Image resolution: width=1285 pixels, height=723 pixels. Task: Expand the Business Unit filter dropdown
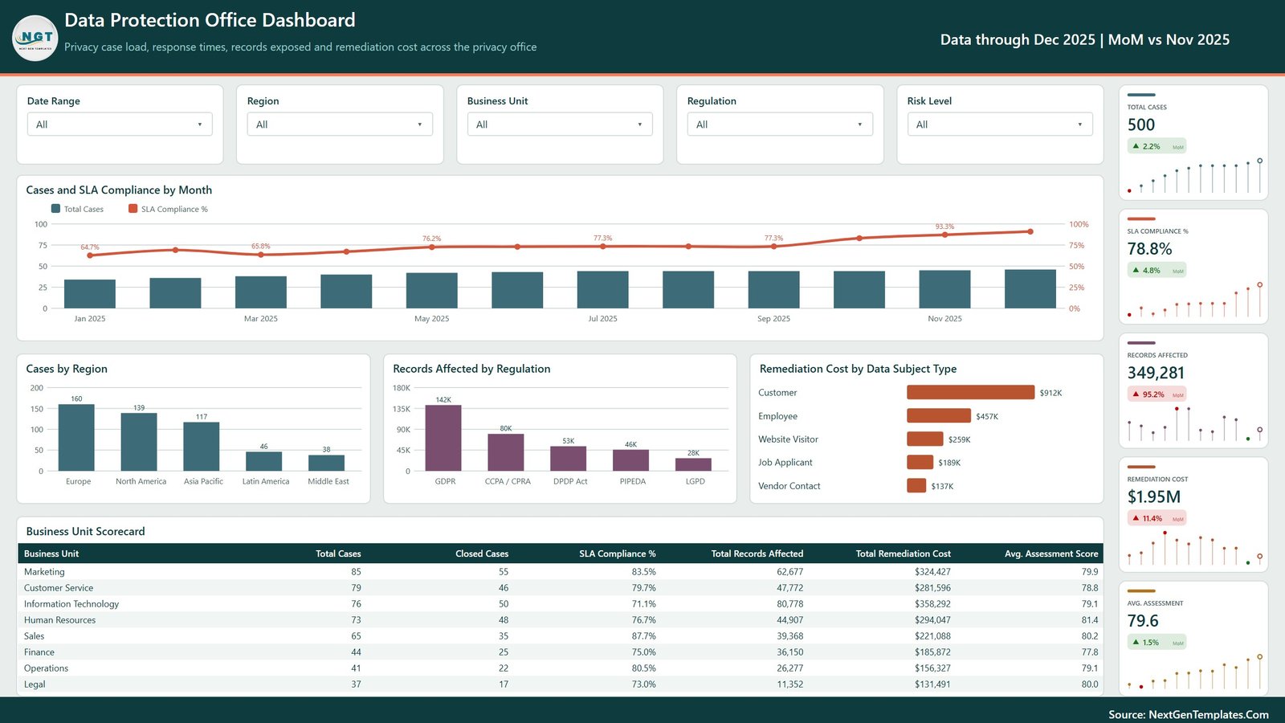pyautogui.click(x=560, y=125)
